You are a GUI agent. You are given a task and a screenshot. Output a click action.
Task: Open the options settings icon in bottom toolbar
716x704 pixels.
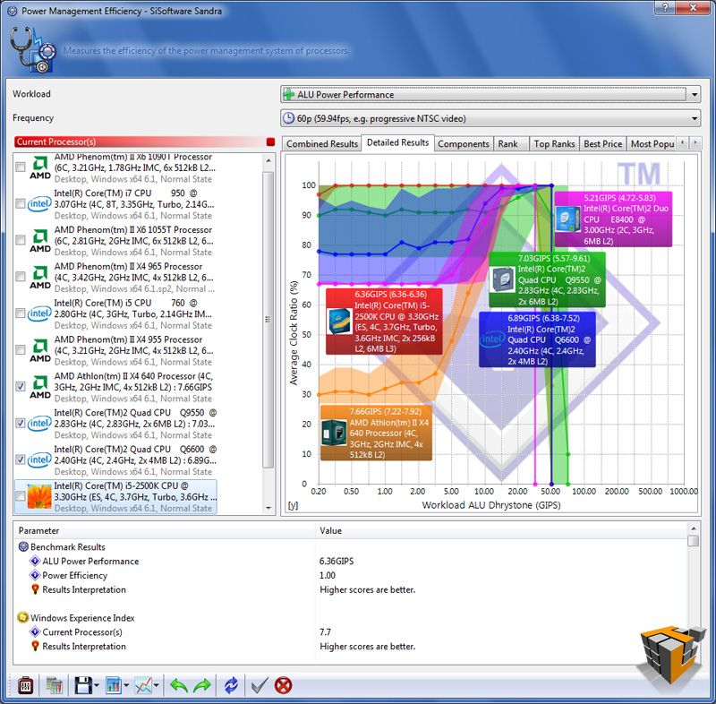click(x=26, y=685)
